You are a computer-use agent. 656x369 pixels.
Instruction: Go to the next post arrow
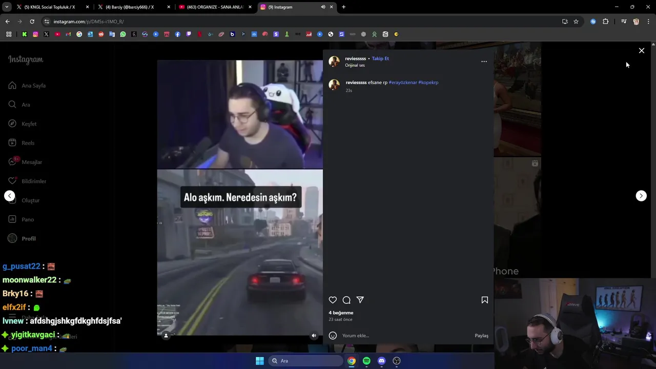click(641, 196)
